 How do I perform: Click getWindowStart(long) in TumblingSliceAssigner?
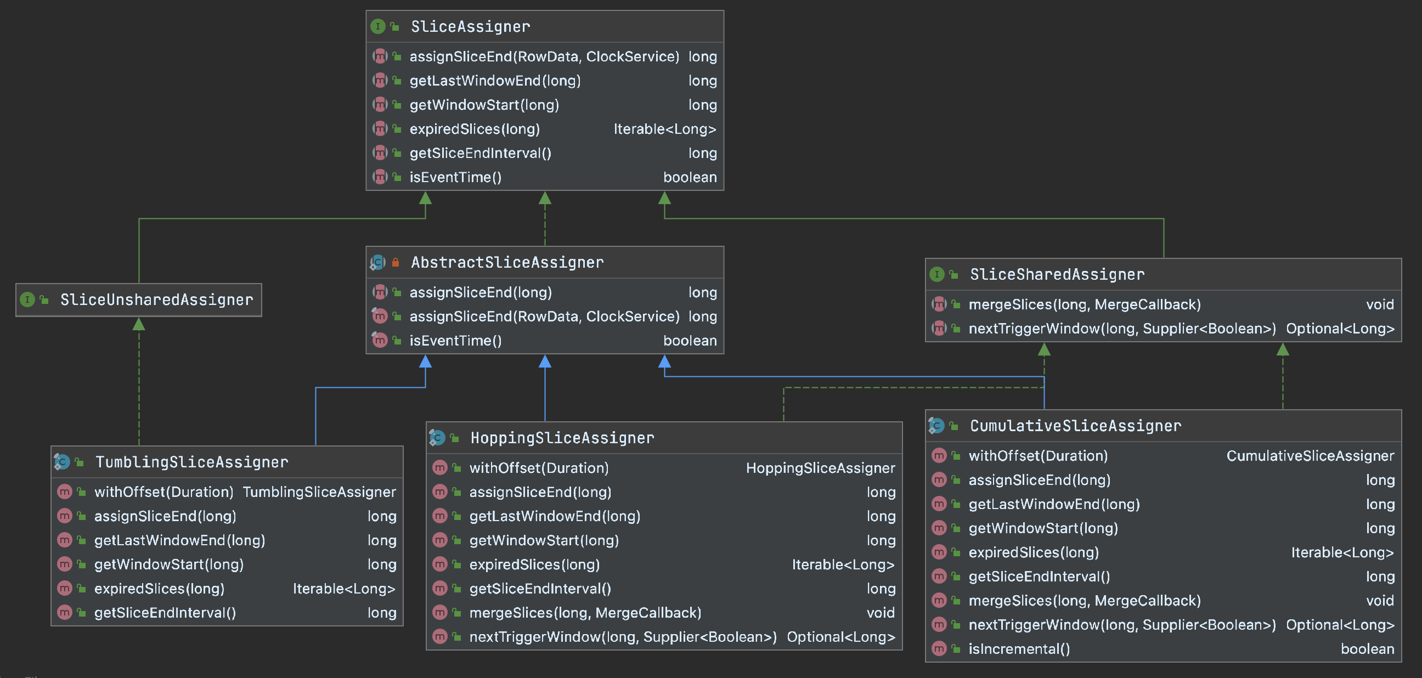tap(169, 564)
